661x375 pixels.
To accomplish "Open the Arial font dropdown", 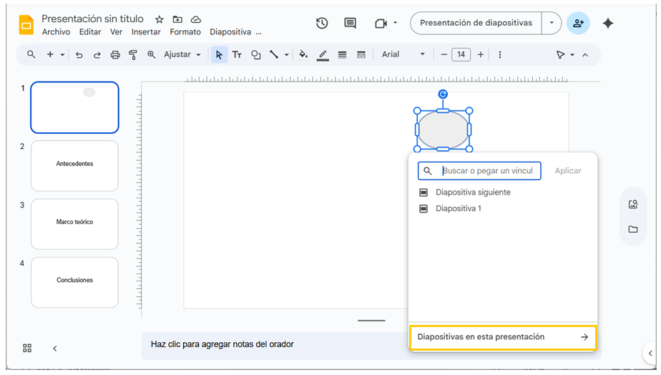I will coord(403,54).
